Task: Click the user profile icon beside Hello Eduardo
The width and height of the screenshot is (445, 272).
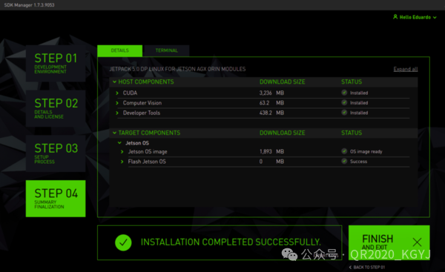Action: tap(395, 17)
